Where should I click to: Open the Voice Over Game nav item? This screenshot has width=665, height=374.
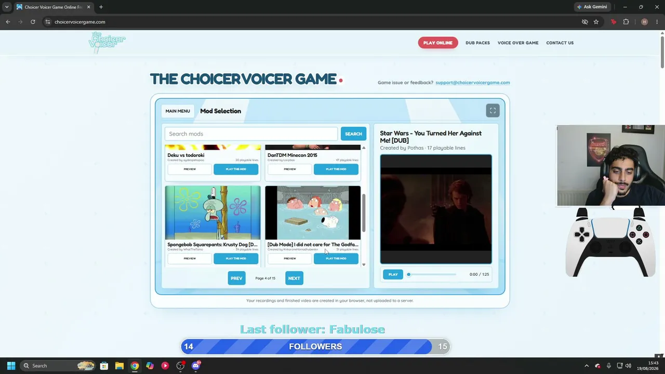coord(518,43)
